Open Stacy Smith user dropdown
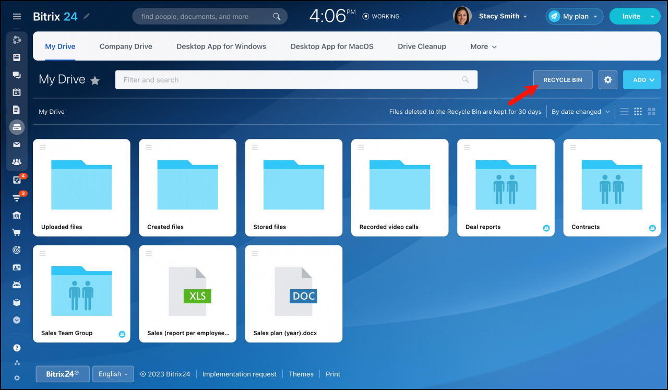 click(503, 16)
